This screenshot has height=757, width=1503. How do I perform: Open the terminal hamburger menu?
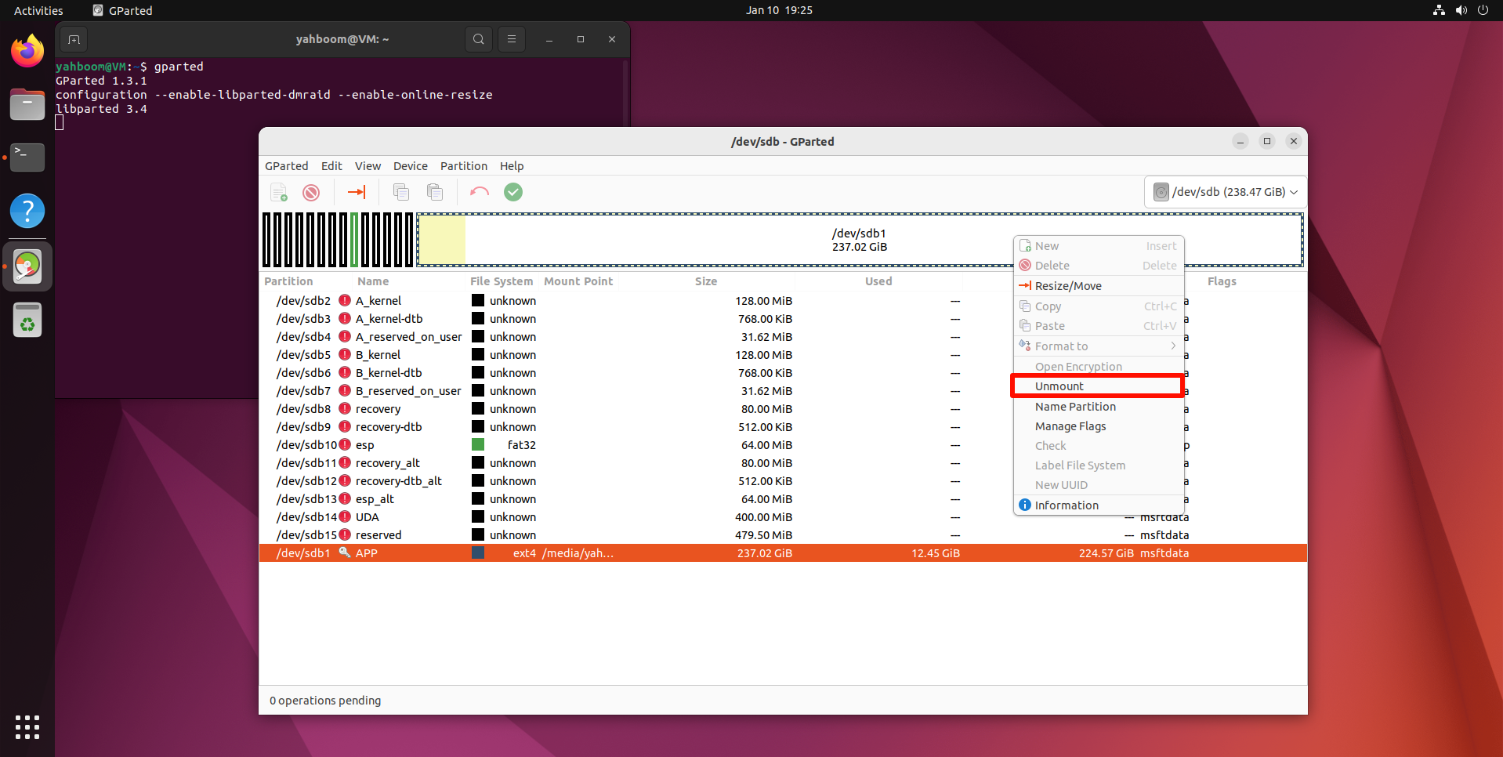pyautogui.click(x=512, y=39)
